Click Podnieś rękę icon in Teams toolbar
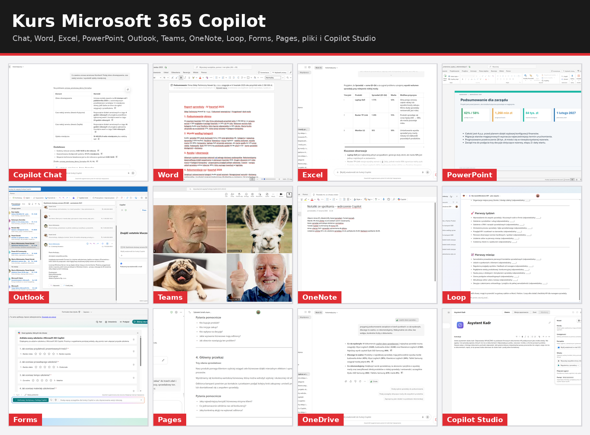 pos(239,195)
